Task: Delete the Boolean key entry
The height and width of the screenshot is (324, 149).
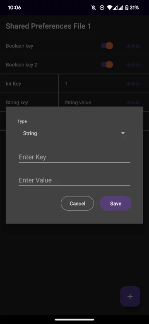Action: [x=133, y=46]
